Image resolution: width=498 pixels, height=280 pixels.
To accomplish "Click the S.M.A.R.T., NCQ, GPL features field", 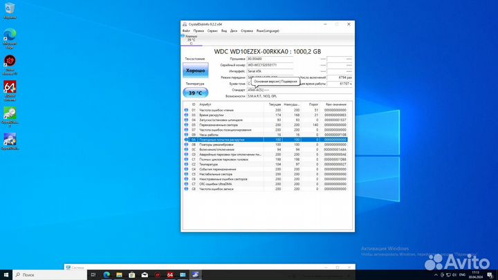I will (299, 96).
